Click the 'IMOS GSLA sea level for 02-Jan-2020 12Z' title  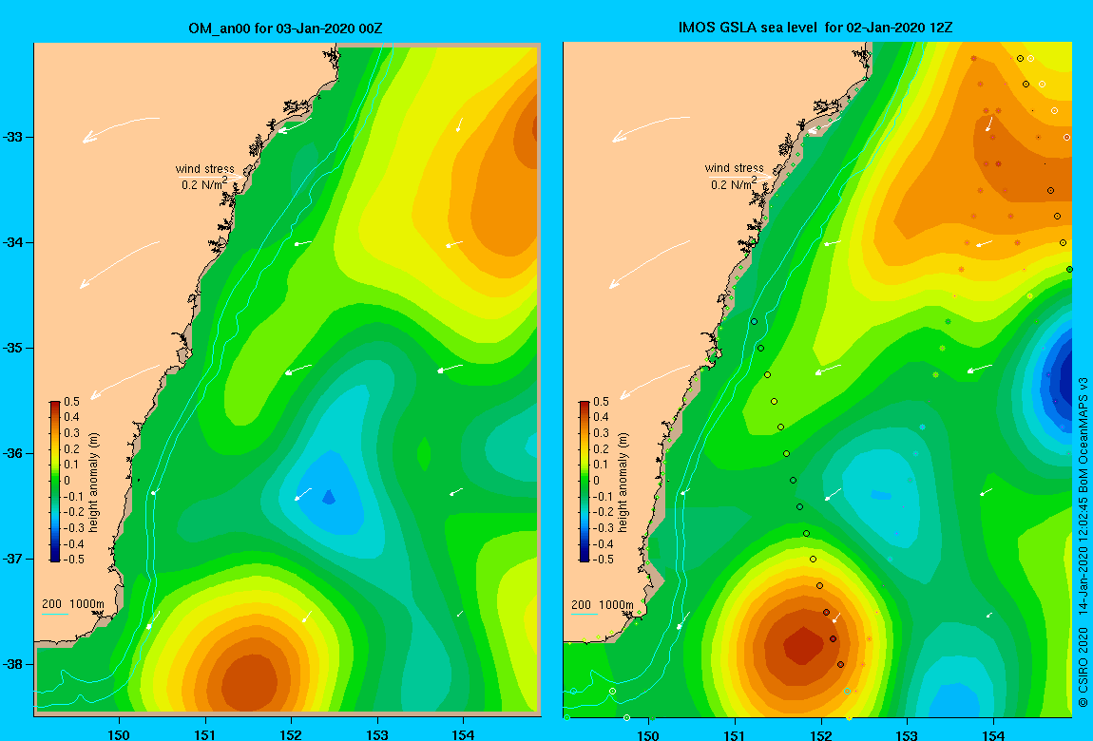[x=815, y=28]
